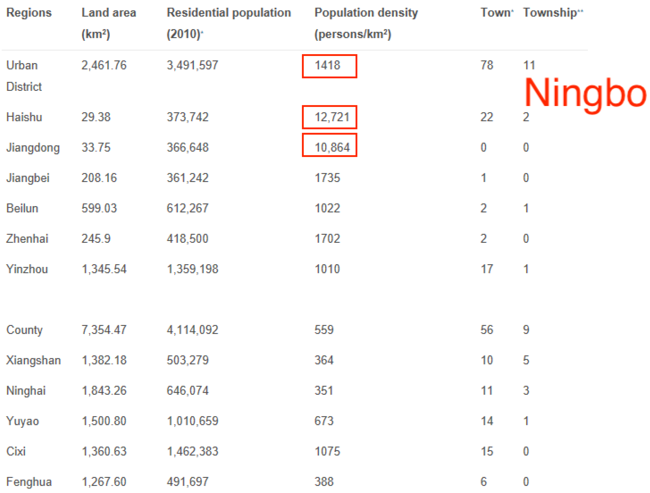650x493 pixels.
Task: Click the Residential population column header
Action: point(229,13)
